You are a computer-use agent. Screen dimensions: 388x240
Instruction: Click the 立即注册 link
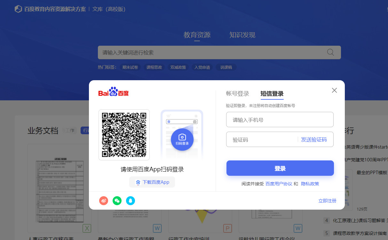click(x=327, y=201)
